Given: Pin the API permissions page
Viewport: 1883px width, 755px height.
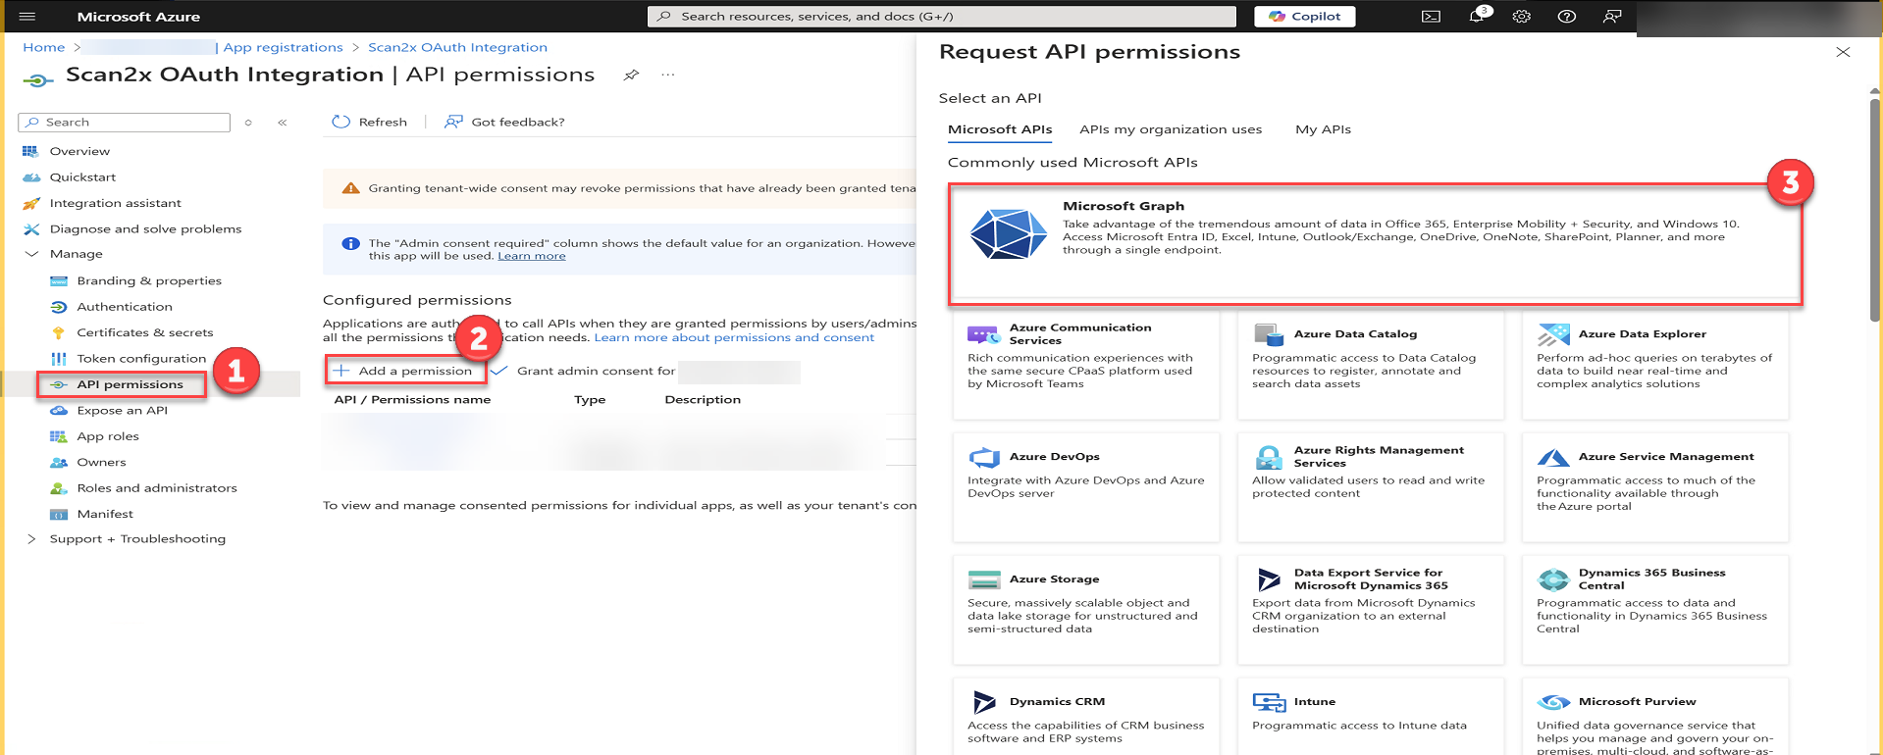Looking at the screenshot, I should 631,75.
